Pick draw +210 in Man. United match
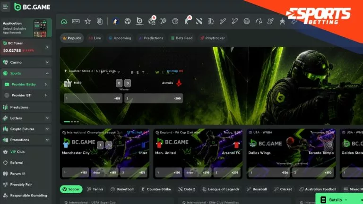Screen dimensions: 363x204 [198, 172]
